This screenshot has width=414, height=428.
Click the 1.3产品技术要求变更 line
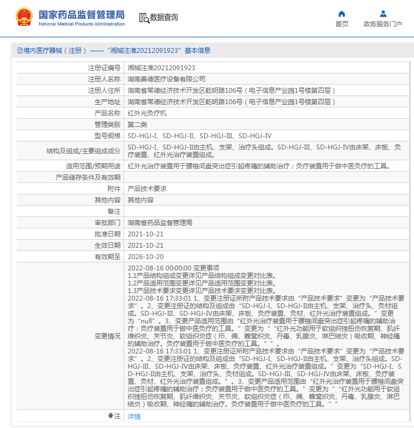tap(203, 291)
